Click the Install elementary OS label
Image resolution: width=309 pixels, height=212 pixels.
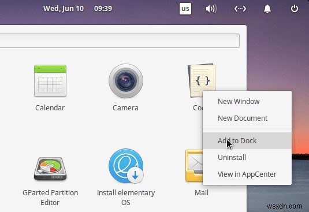[x=126, y=198]
